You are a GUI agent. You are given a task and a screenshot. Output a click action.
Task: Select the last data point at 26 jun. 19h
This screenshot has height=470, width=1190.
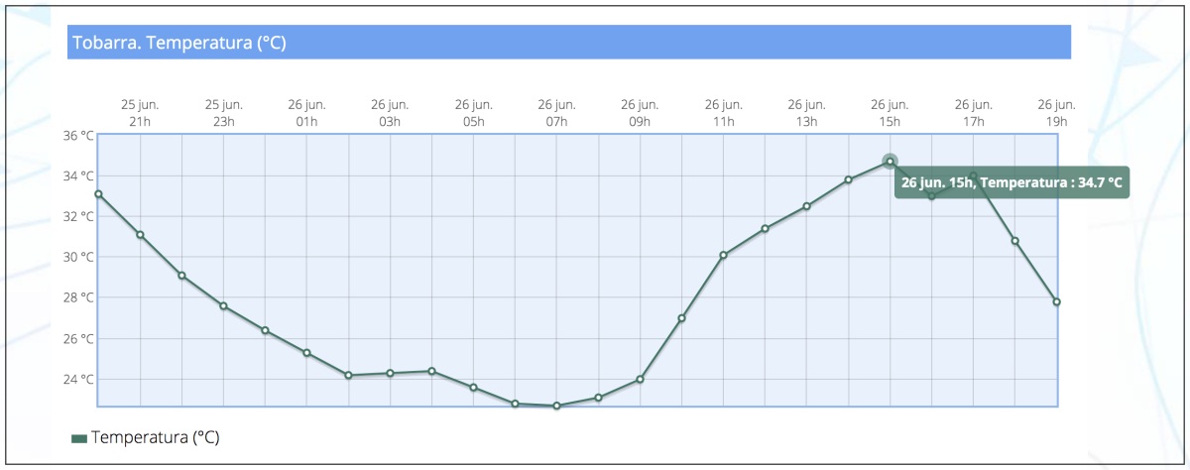(1057, 301)
